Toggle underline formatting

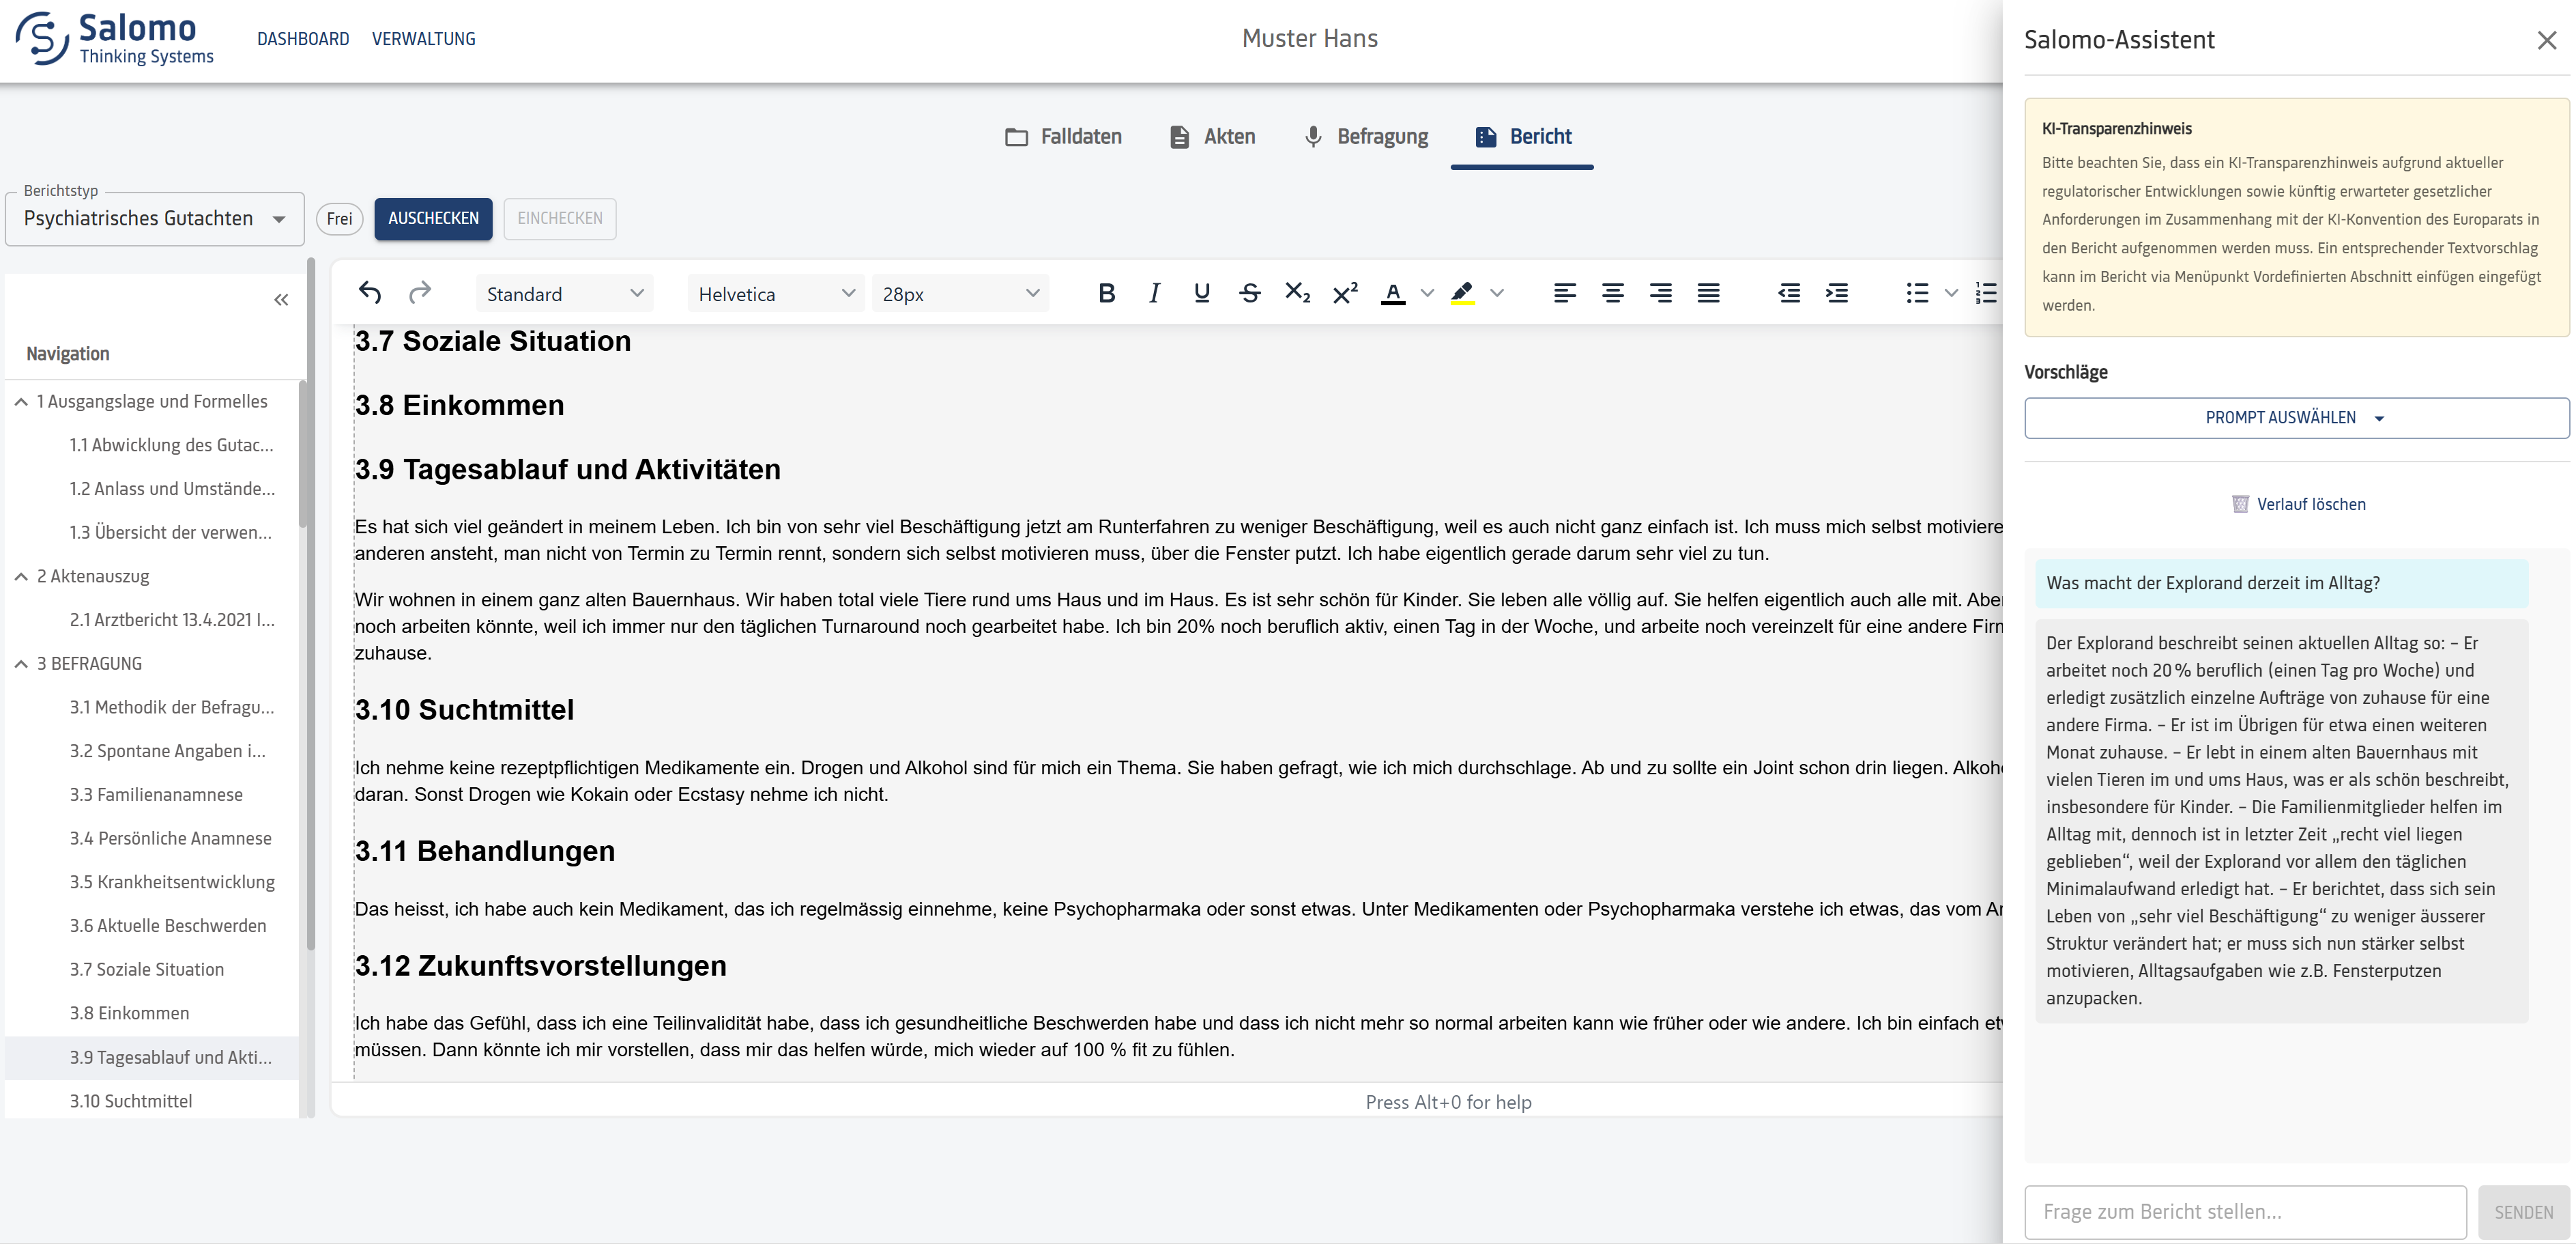(1202, 293)
